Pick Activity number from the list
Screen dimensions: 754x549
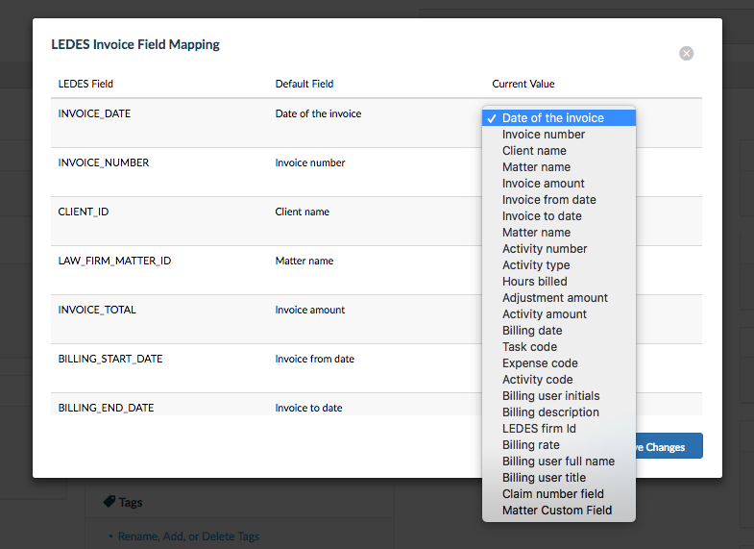545,249
